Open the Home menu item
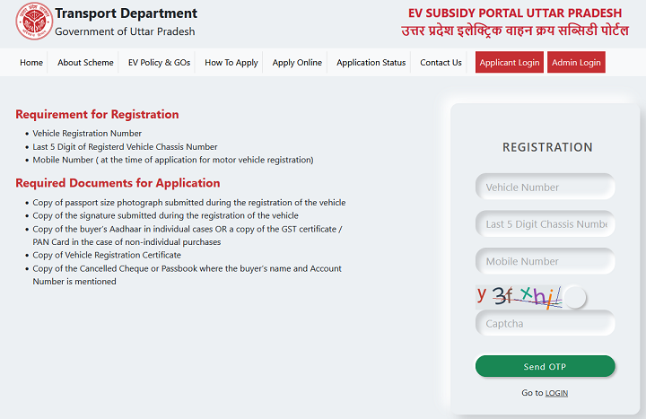 click(x=31, y=63)
